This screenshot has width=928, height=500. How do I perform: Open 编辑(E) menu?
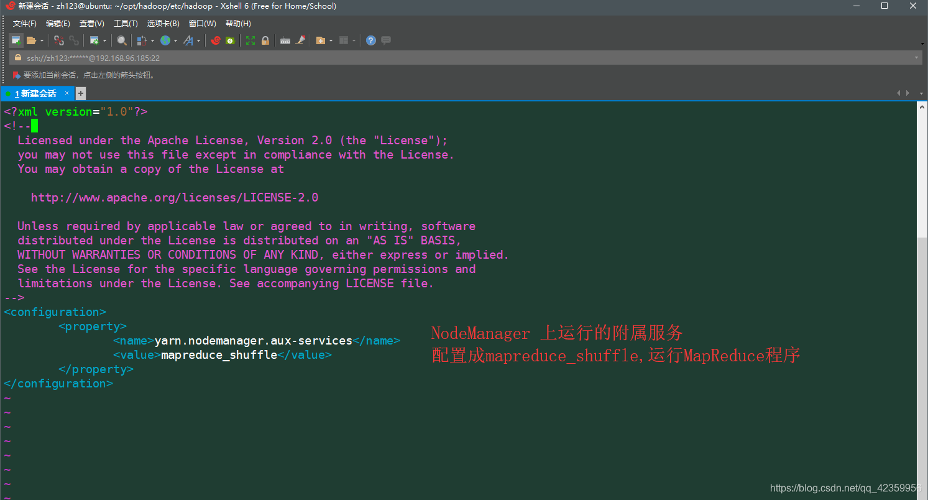click(58, 24)
